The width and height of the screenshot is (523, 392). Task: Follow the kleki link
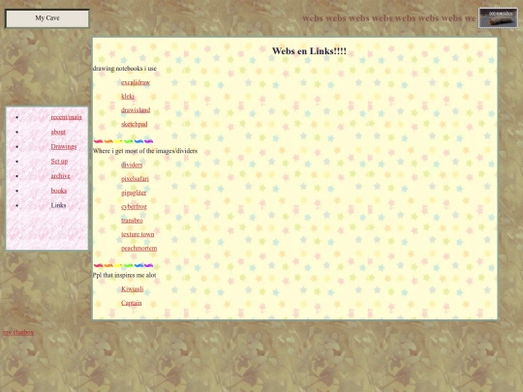(x=128, y=97)
